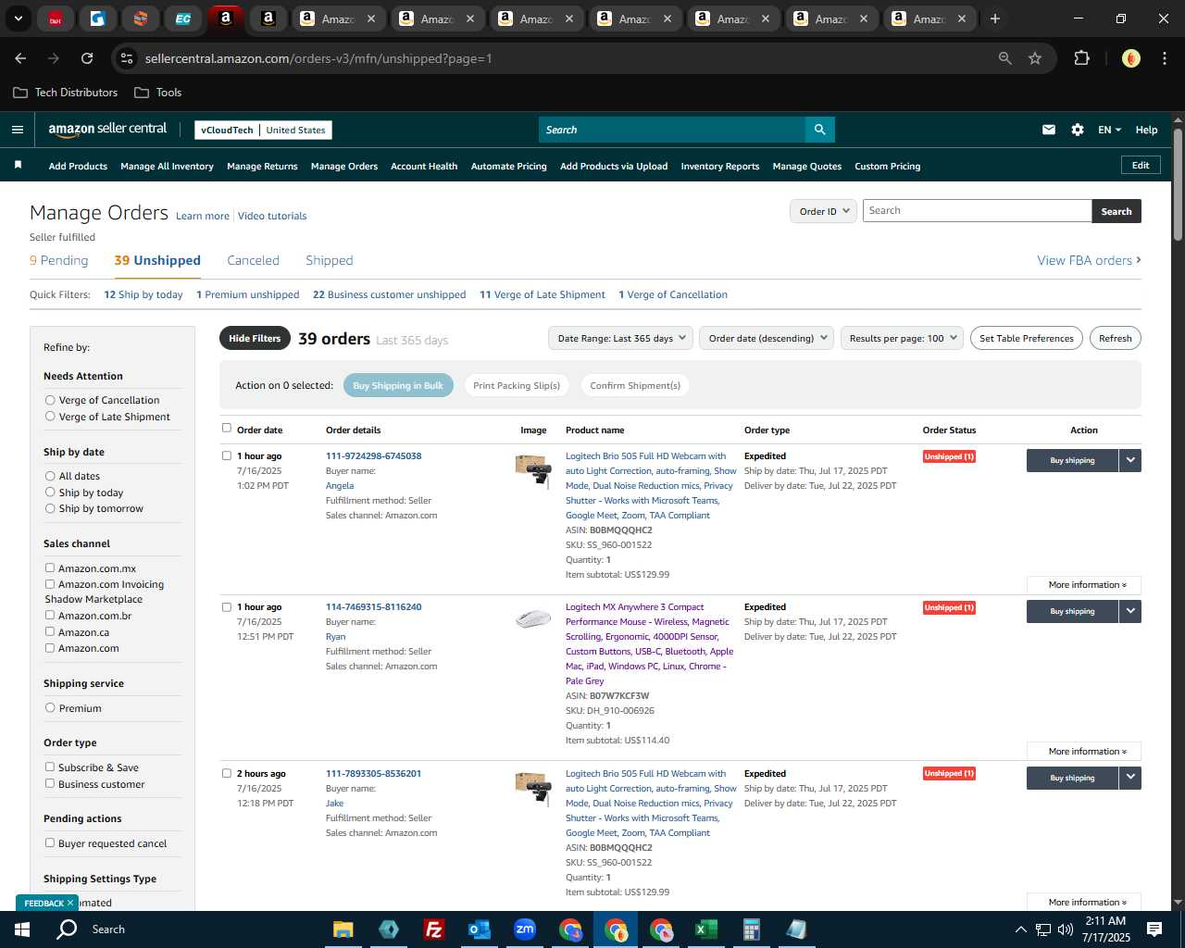Open the Seller Central hamburger menu
The height and width of the screenshot is (948, 1185).
click(17, 130)
